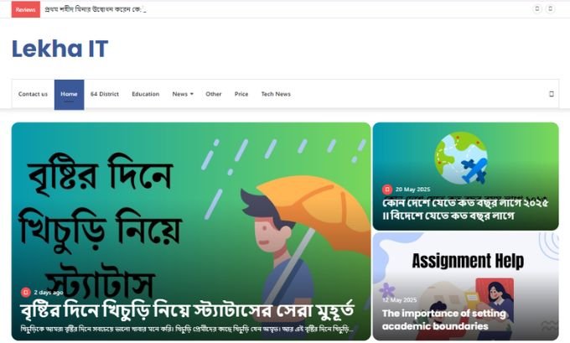Screen dimensions: 570x343
Task: Open the academic boundaries article link
Action: (444, 320)
